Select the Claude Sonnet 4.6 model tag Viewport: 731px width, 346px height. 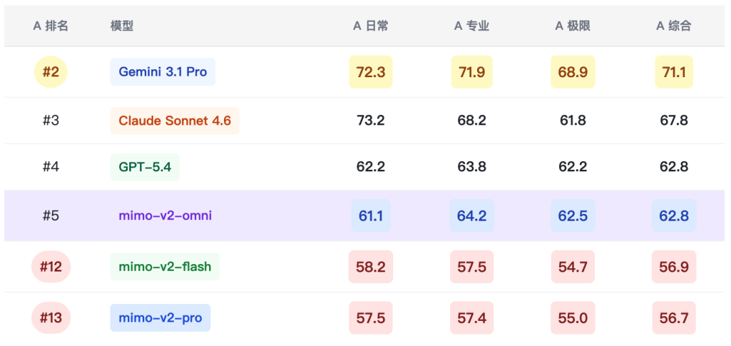[175, 121]
